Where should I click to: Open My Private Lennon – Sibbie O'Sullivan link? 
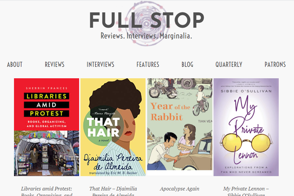(246, 189)
